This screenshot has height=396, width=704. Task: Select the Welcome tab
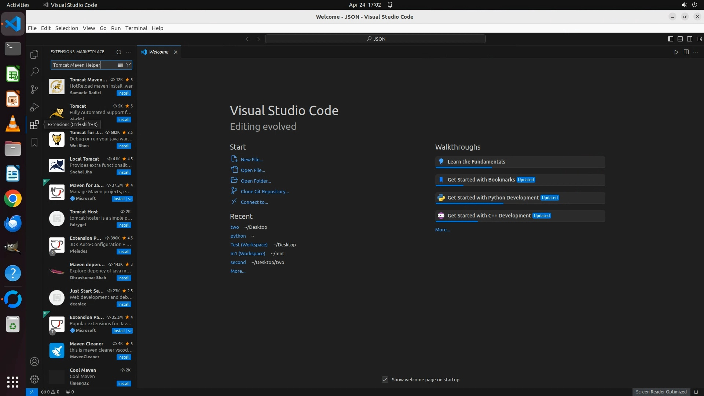(x=158, y=52)
